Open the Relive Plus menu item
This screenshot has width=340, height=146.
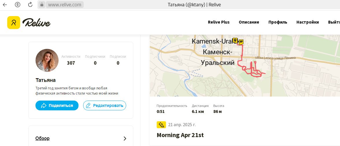click(218, 22)
